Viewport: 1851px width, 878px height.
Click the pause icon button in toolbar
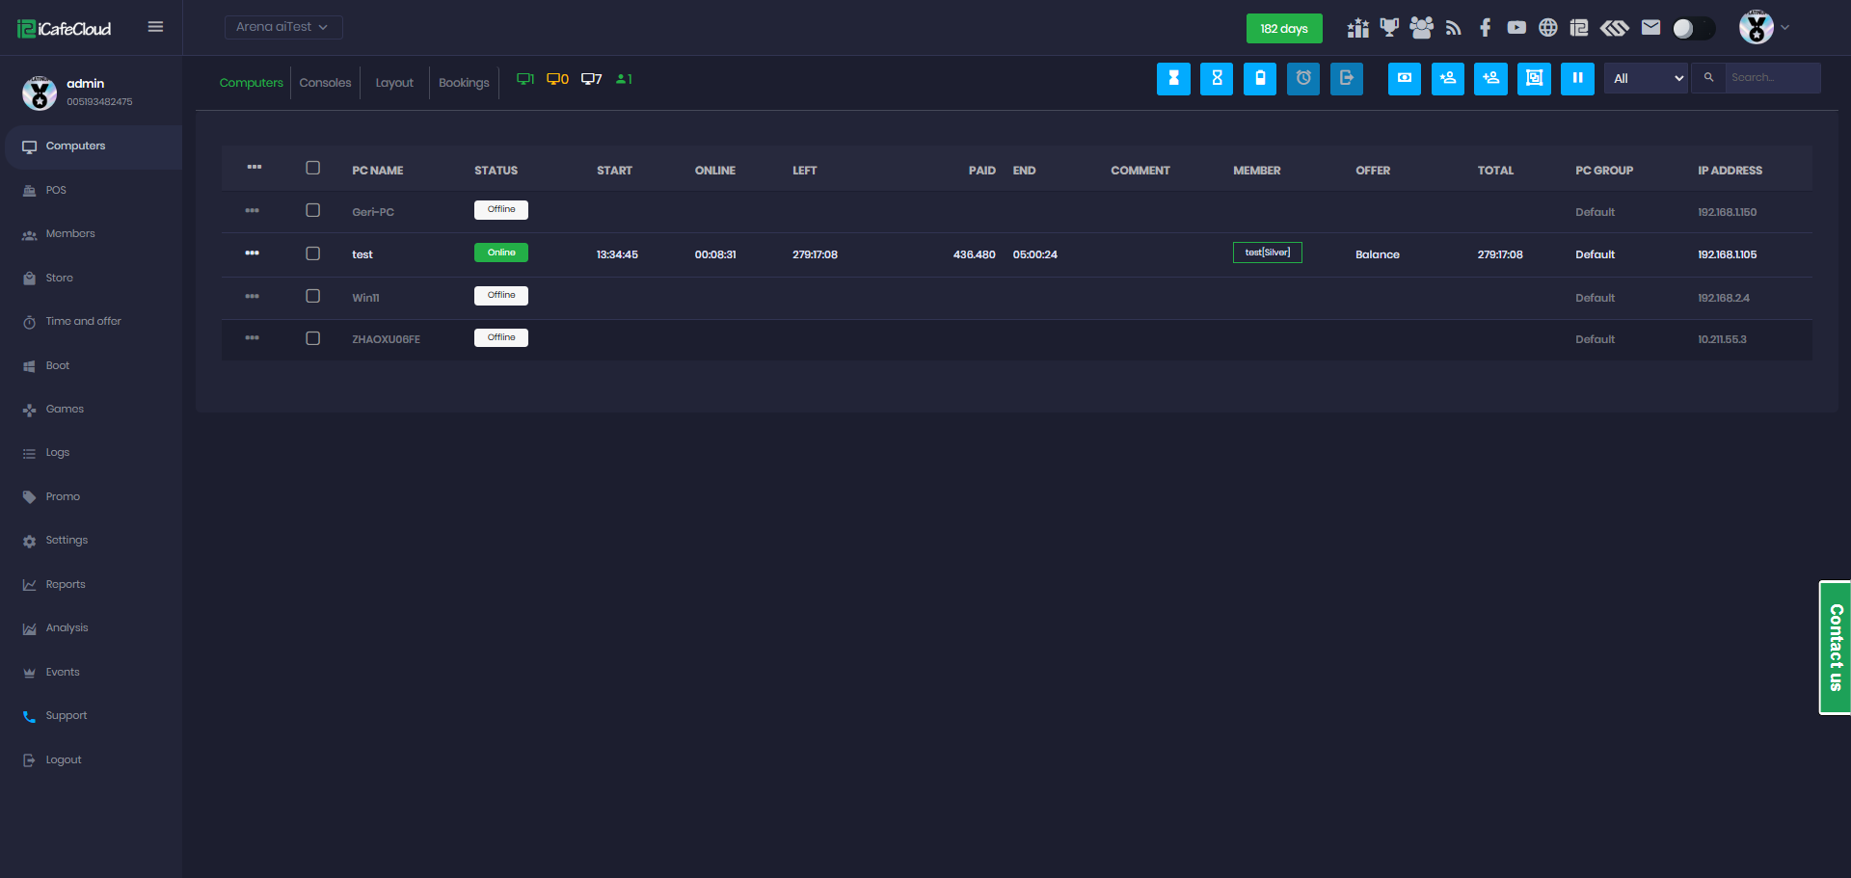pyautogui.click(x=1577, y=79)
